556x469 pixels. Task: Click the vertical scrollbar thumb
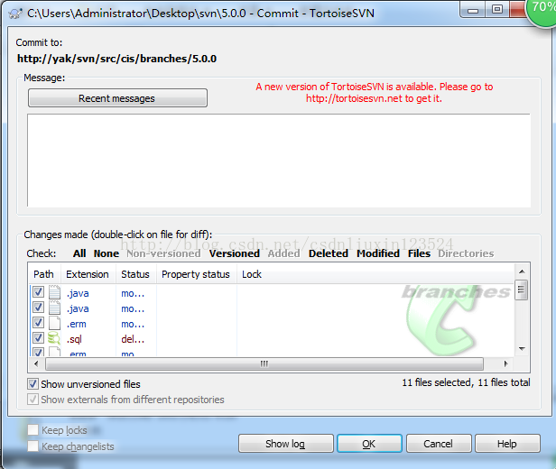(522, 290)
